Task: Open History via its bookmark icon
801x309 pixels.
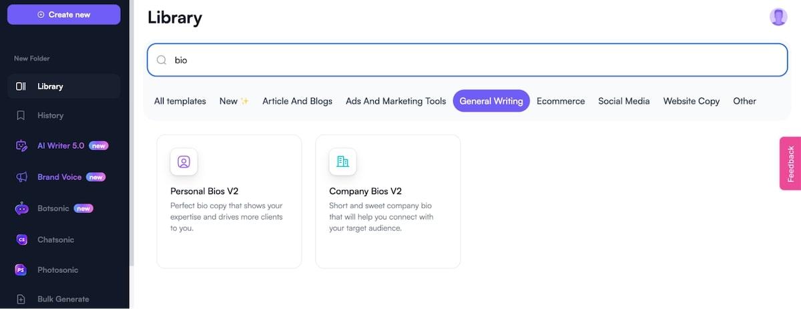Action: tap(21, 115)
